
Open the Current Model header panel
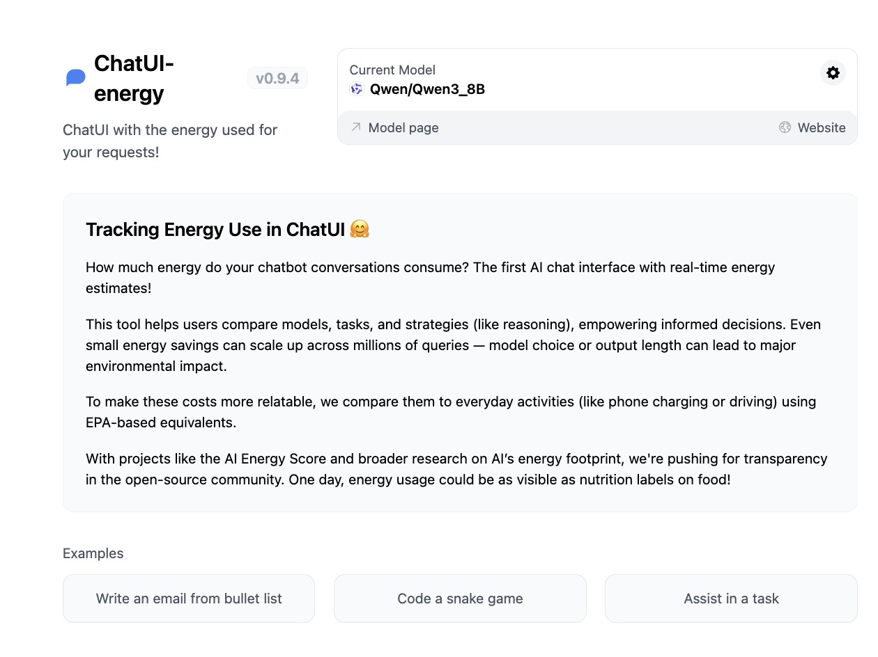coord(488,79)
